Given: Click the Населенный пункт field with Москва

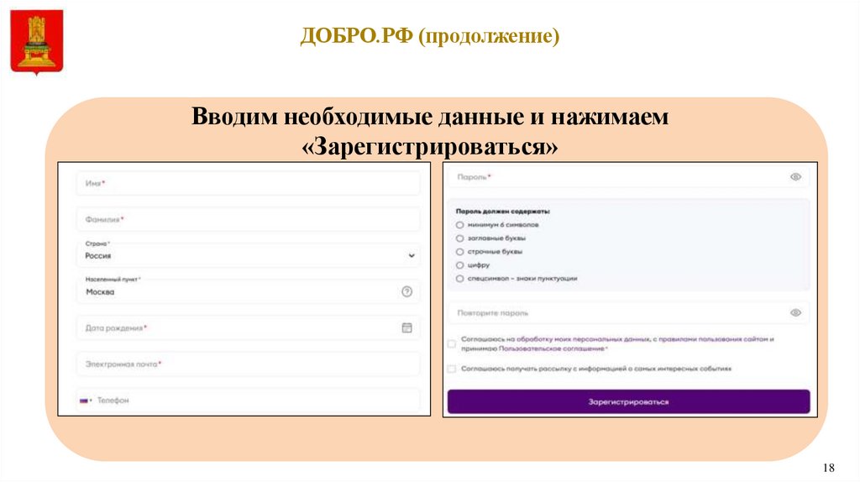Looking at the screenshot, I should (248, 291).
